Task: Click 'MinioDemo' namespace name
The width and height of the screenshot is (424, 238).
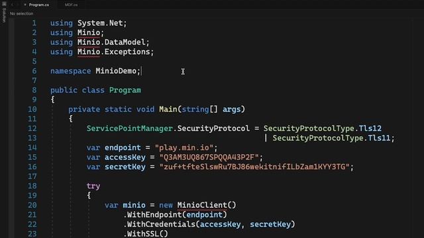Action: tap(116, 71)
